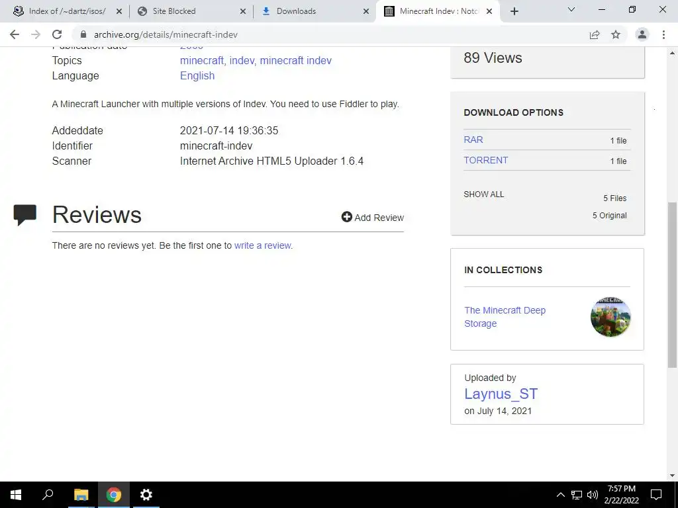Switch to the Index of /~dartz/isos/ tab

(x=67, y=11)
